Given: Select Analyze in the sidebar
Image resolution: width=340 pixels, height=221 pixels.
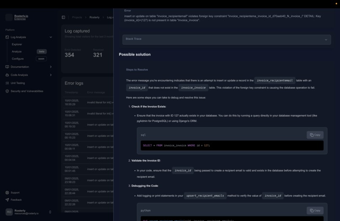Looking at the screenshot, I should 17,52.
